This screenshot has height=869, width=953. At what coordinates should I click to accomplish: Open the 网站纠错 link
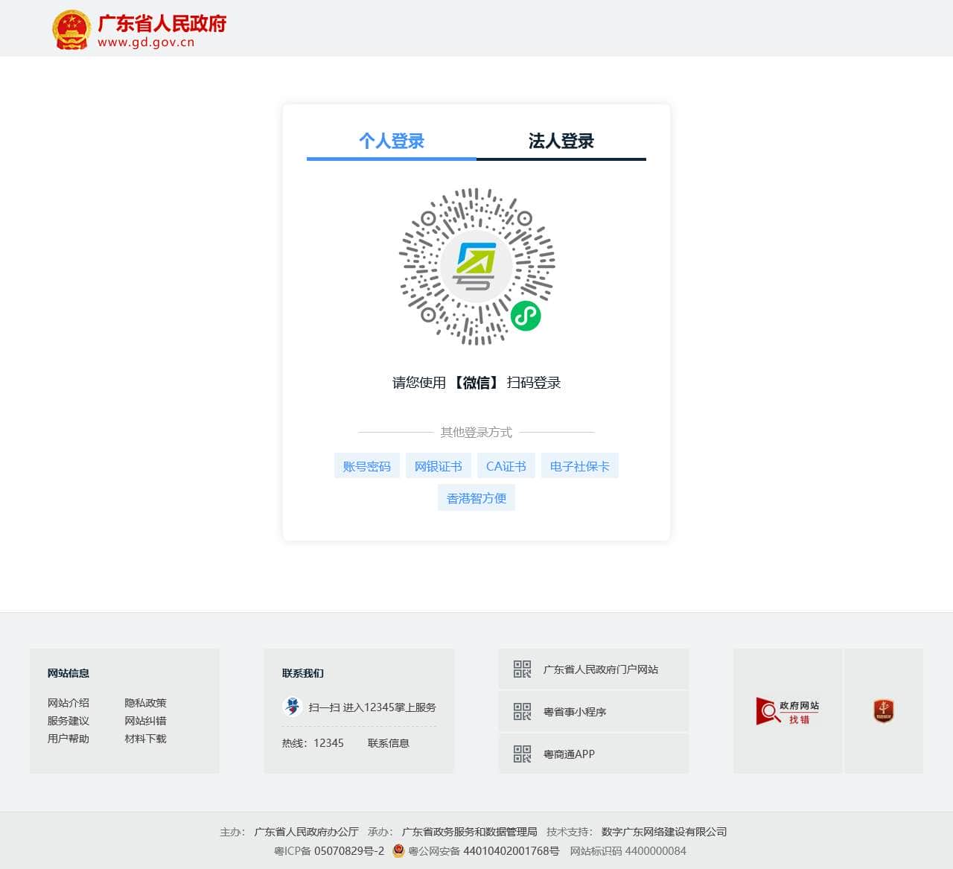pyautogui.click(x=146, y=721)
